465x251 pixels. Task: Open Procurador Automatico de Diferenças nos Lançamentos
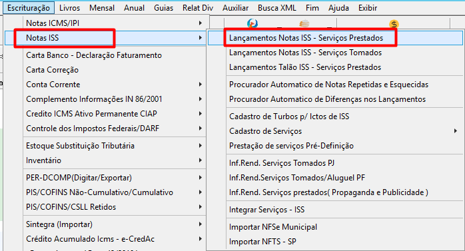pyautogui.click(x=335, y=99)
